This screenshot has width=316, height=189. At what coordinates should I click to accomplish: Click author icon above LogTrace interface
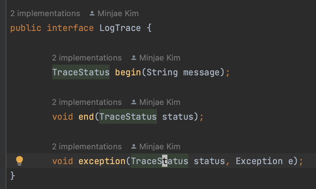[x=92, y=13]
